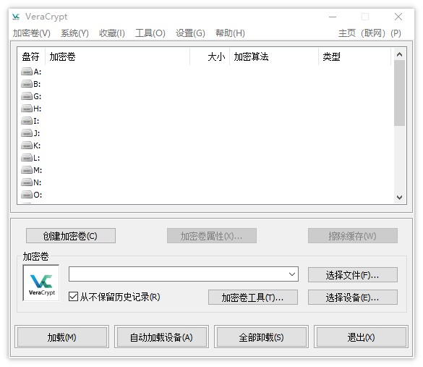Click the J: drive icon
This screenshot has height=367, width=423.
[27, 133]
